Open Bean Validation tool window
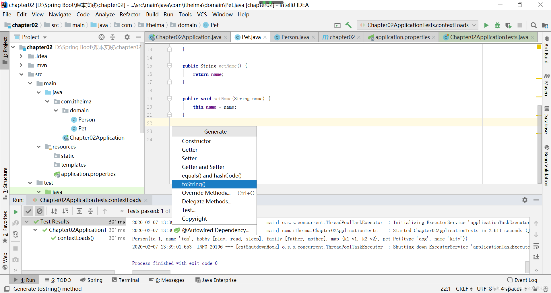This screenshot has width=551, height=293. [547, 165]
